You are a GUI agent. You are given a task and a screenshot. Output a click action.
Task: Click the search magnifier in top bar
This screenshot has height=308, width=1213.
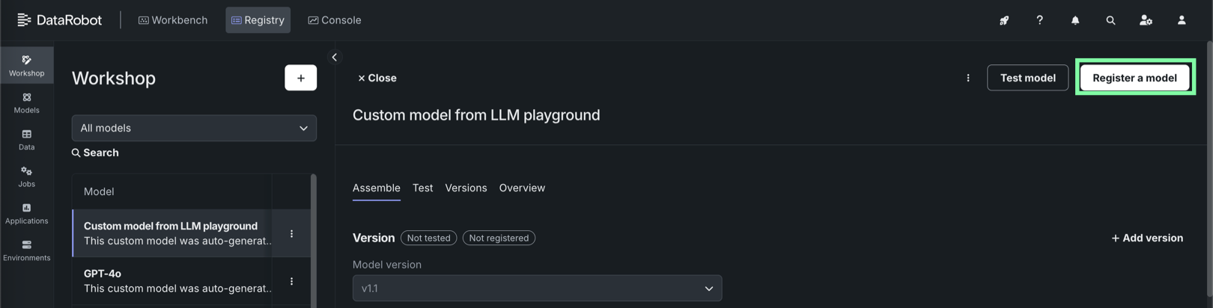1110,20
